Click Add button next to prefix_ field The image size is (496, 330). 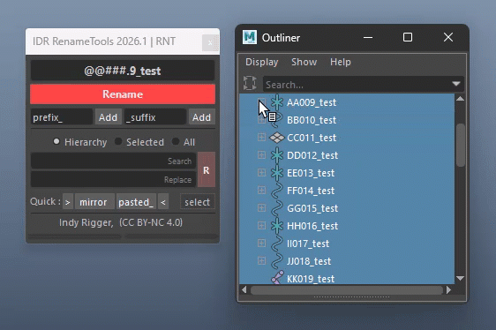(108, 117)
